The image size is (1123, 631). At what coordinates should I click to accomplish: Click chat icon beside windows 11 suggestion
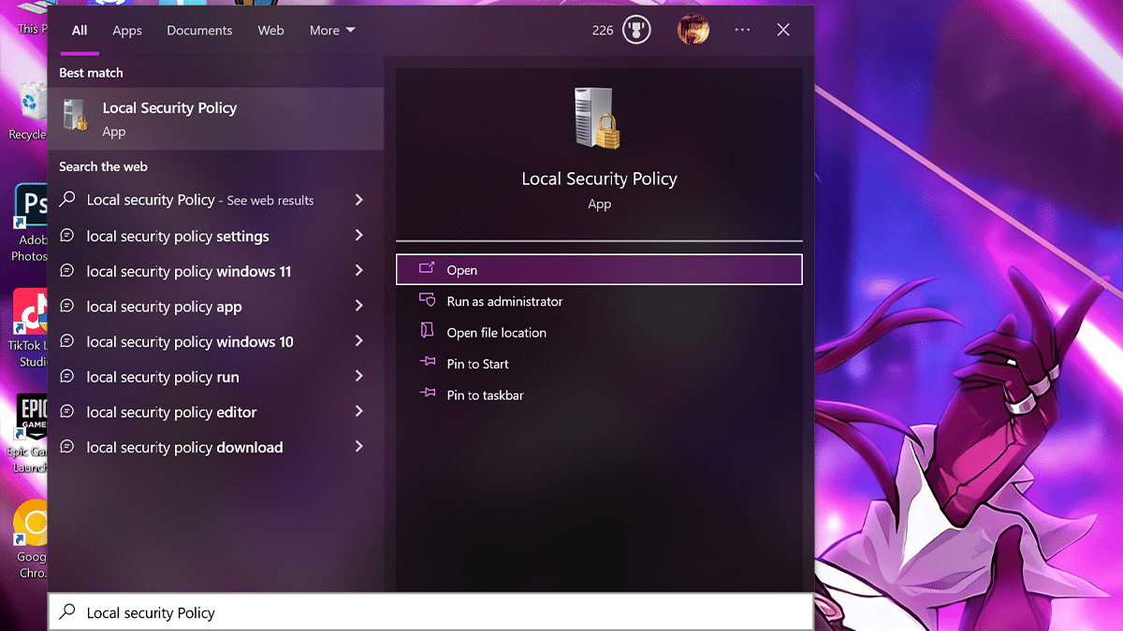(x=67, y=271)
